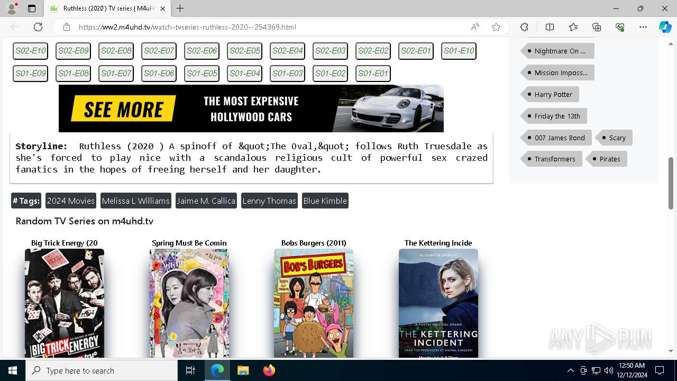
Task: Open Read aloud icon in address bar
Action: click(475, 27)
